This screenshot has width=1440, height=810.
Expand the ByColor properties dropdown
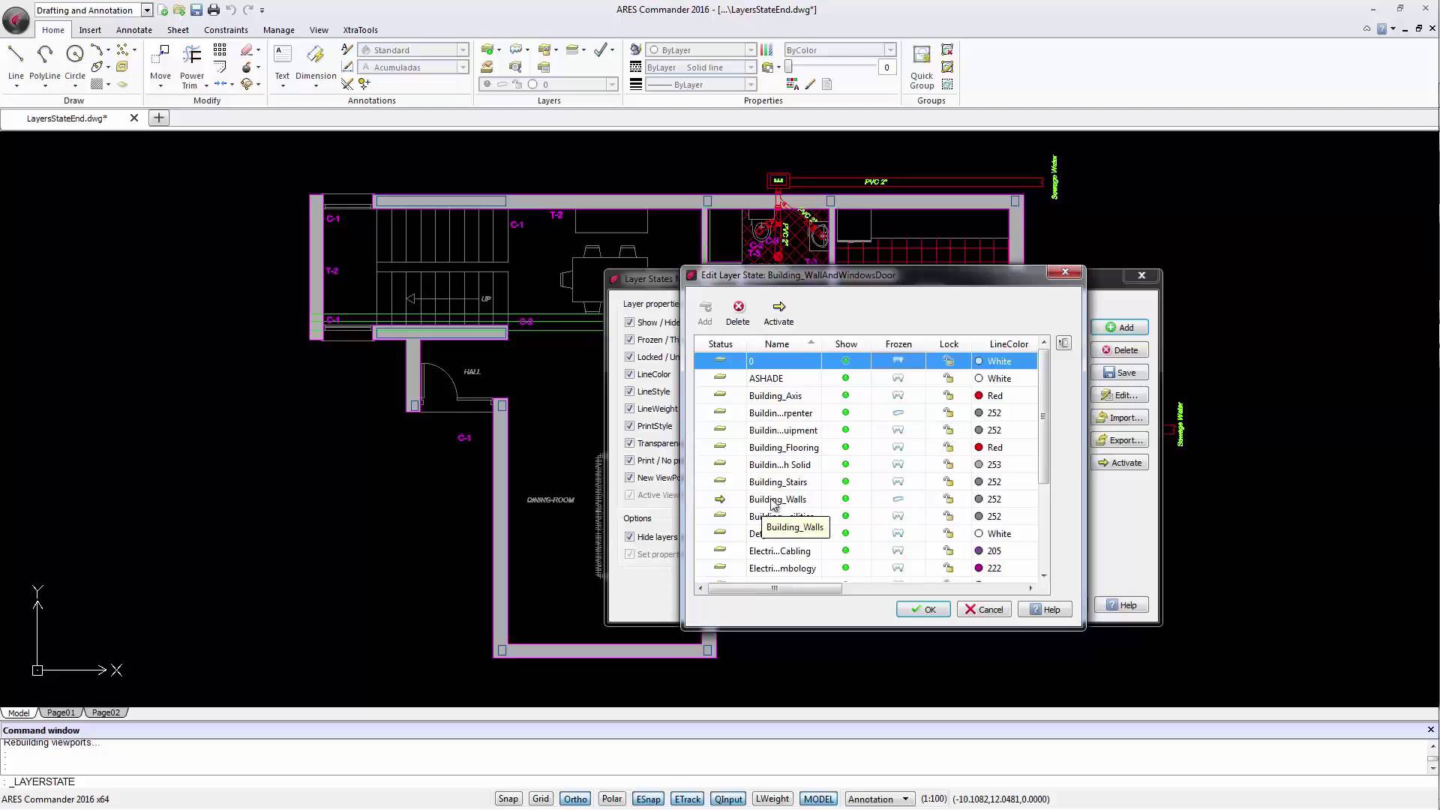click(x=890, y=50)
